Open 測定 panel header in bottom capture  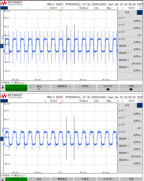[x=127, y=105]
